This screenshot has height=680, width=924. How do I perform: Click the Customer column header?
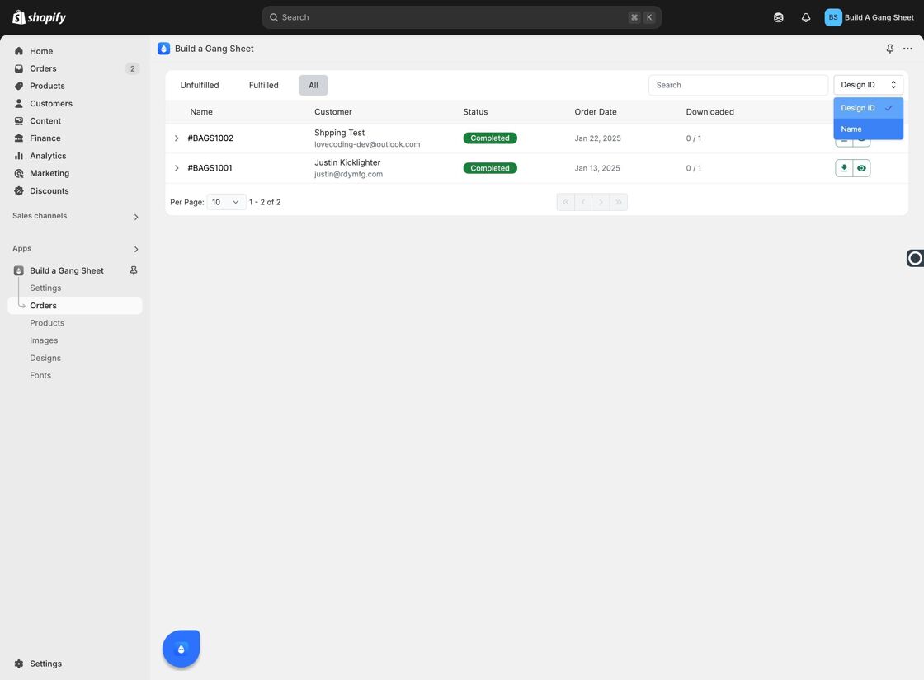[333, 112]
